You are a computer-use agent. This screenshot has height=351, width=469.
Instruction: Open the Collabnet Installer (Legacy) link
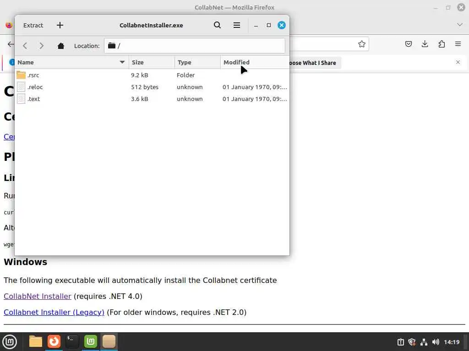click(54, 312)
